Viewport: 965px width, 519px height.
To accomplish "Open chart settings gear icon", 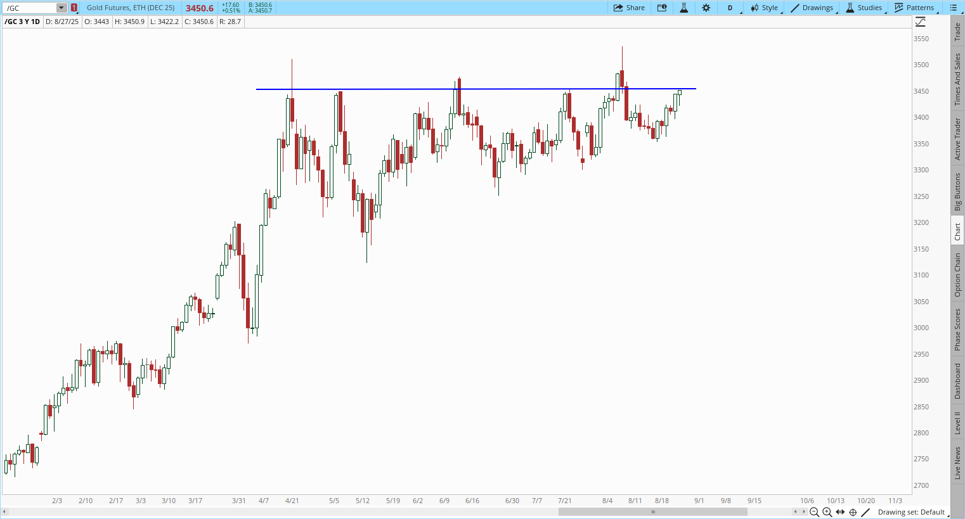I will (706, 8).
